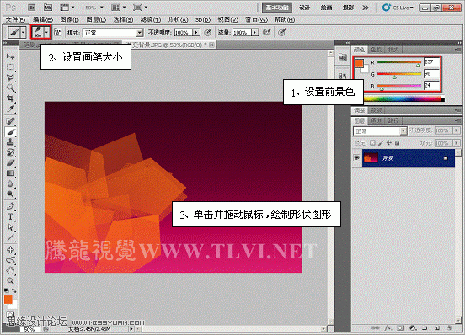The height and width of the screenshot is (335, 465).
Task: Select the Magic Wand tool
Action: click(10, 88)
